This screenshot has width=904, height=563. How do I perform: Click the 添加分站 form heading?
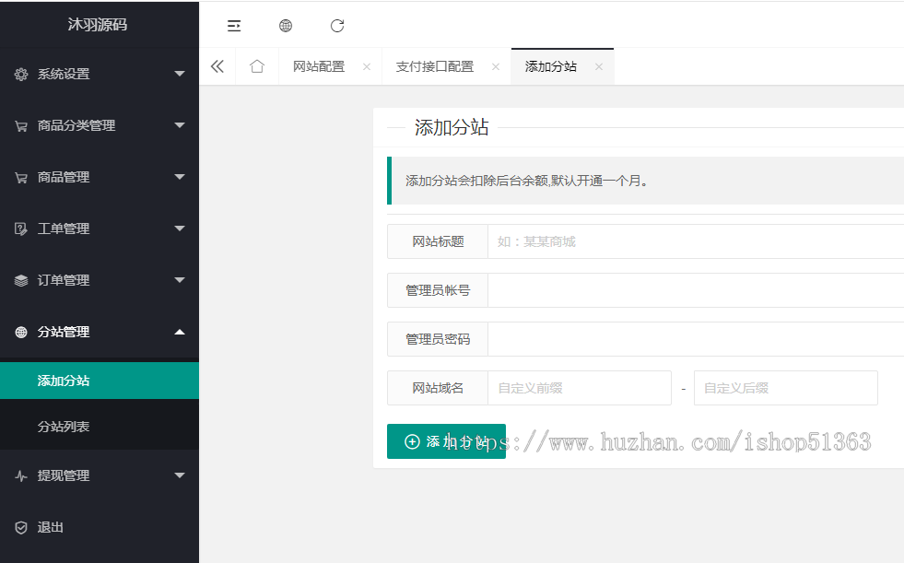pos(452,127)
